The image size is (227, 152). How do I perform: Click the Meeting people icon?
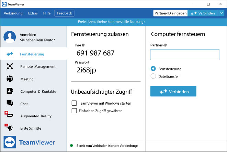point(10,79)
